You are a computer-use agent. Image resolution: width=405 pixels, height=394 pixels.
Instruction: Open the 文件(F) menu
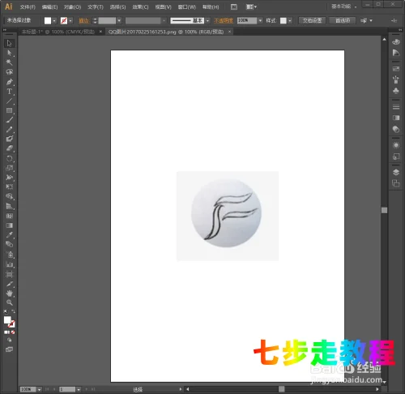tap(28, 7)
